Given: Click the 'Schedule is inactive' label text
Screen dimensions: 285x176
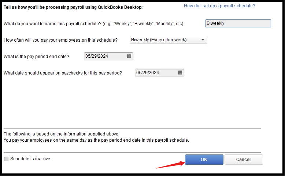Looking at the screenshot, I should [x=30, y=159].
